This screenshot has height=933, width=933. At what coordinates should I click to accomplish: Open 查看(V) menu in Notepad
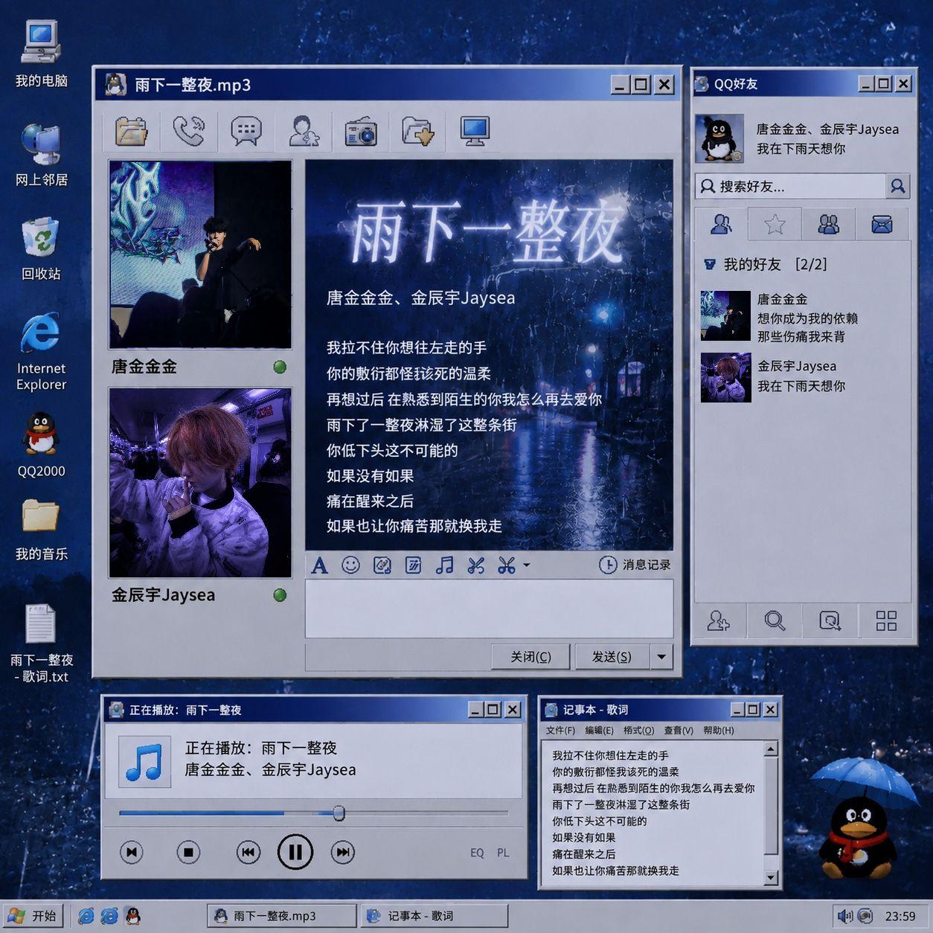(x=678, y=731)
